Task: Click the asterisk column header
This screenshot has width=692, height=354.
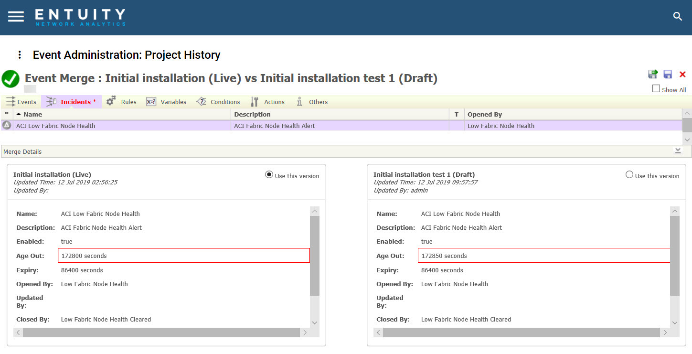Action: point(7,114)
